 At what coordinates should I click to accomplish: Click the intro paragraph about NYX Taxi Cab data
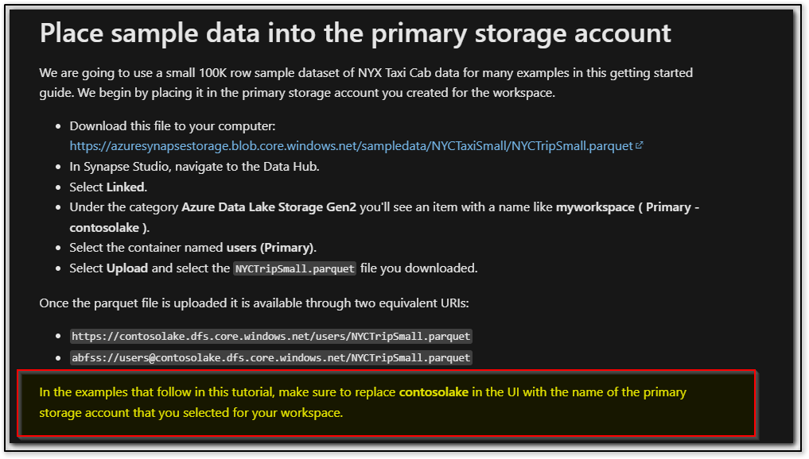coord(366,83)
